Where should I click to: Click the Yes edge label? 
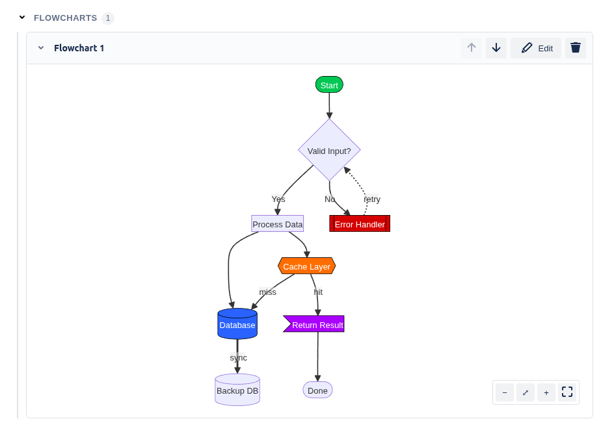[x=278, y=199]
